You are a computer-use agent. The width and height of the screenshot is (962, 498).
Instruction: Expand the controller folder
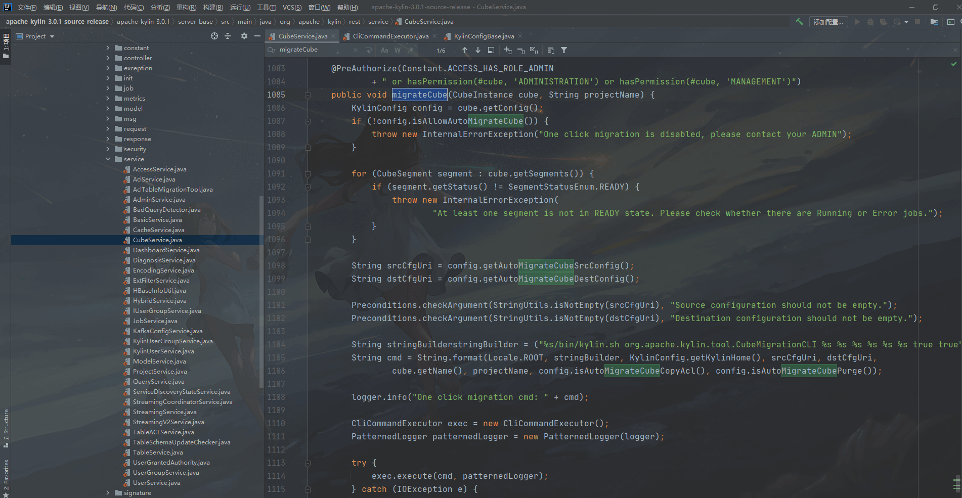coord(108,58)
